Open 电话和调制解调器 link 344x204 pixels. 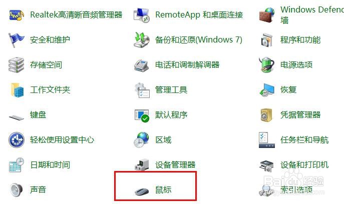[x=187, y=64]
